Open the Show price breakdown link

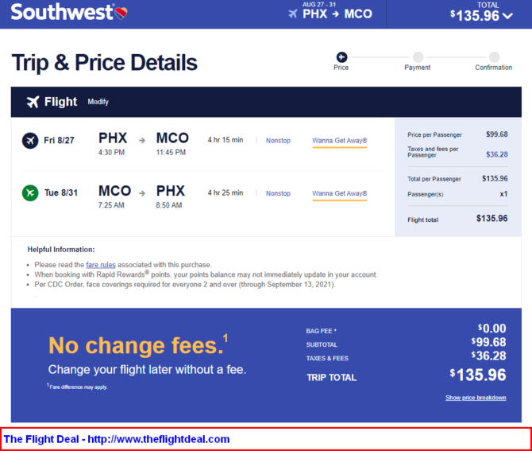[476, 398]
